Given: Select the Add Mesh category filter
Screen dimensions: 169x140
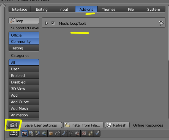Looking at the screenshot, I should (24, 108).
